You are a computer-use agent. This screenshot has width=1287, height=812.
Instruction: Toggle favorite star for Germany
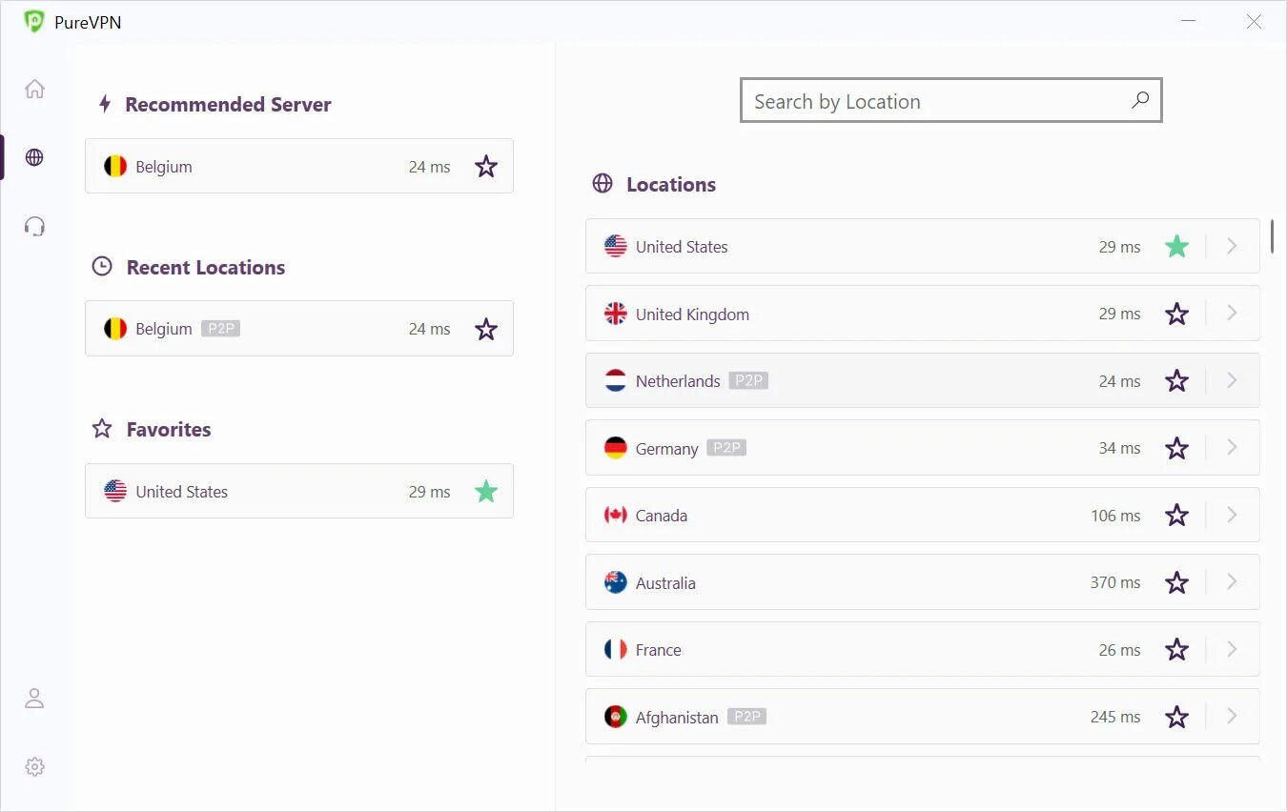point(1177,448)
